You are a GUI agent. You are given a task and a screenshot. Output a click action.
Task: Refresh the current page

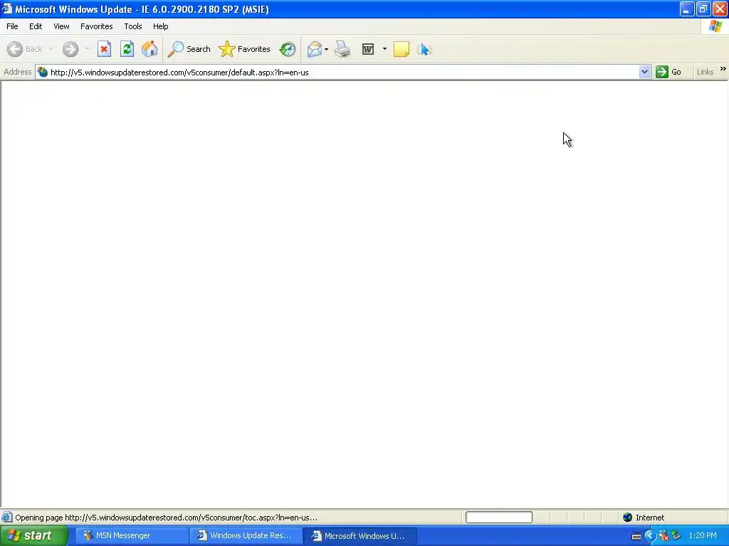(127, 49)
